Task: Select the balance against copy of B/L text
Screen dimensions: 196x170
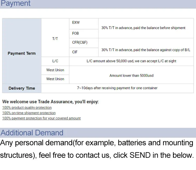Action: click(x=146, y=50)
